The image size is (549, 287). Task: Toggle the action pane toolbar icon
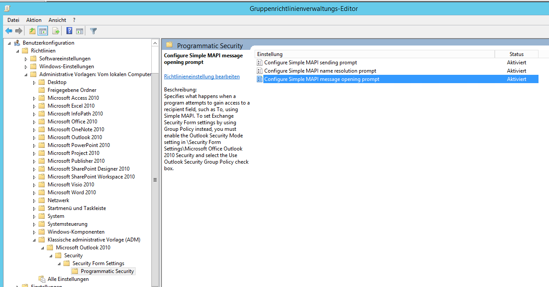pyautogui.click(x=80, y=31)
